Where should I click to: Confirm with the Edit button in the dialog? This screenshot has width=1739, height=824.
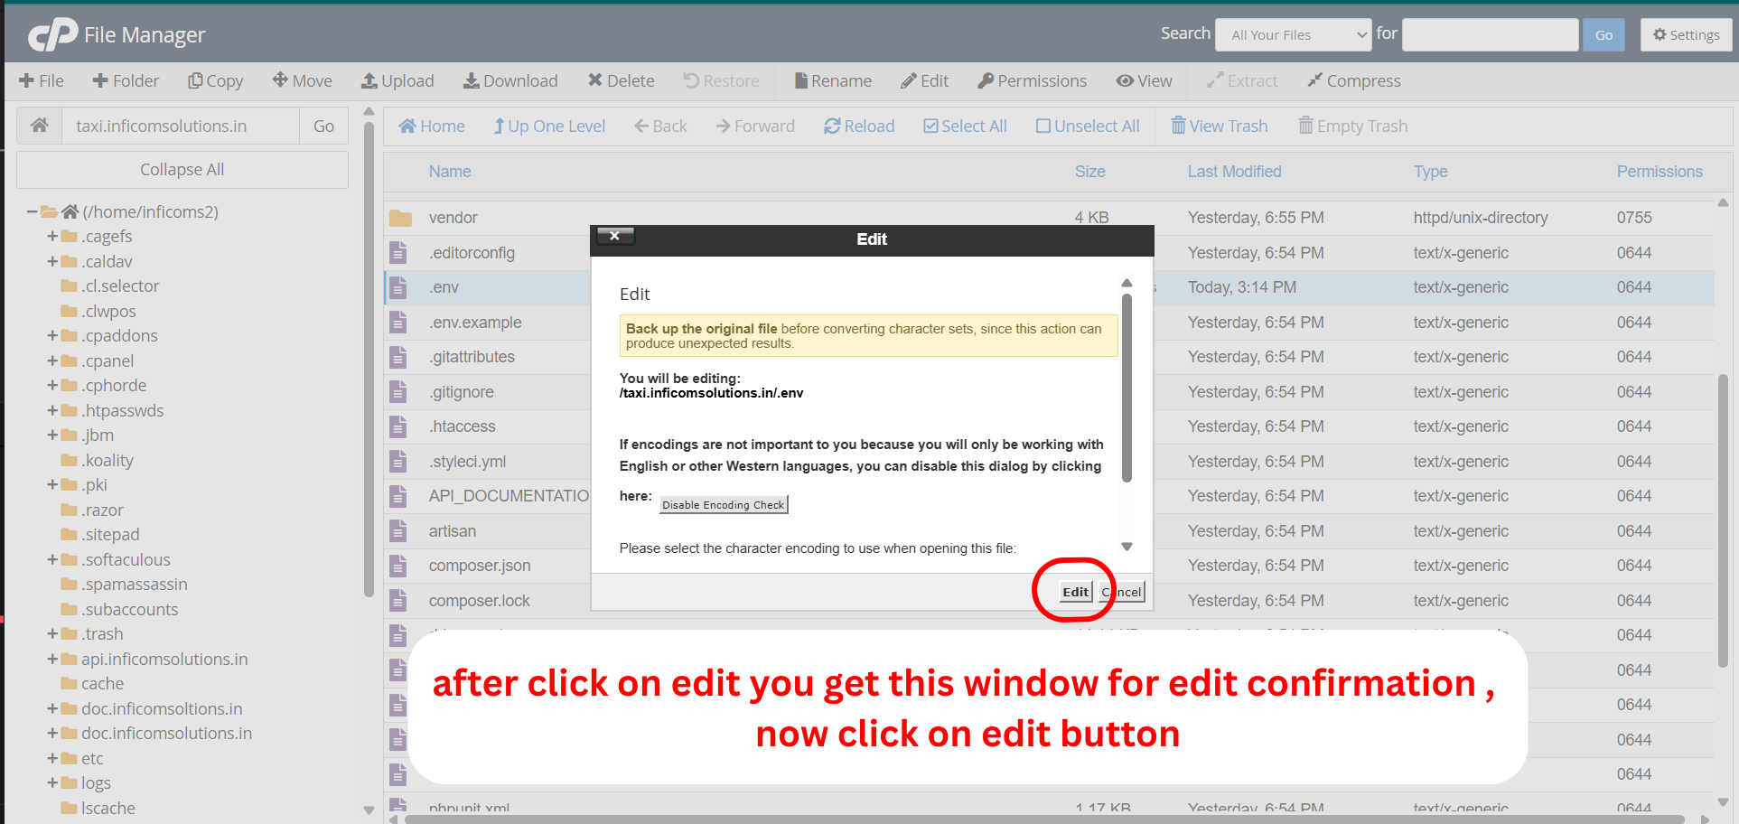1074,592
